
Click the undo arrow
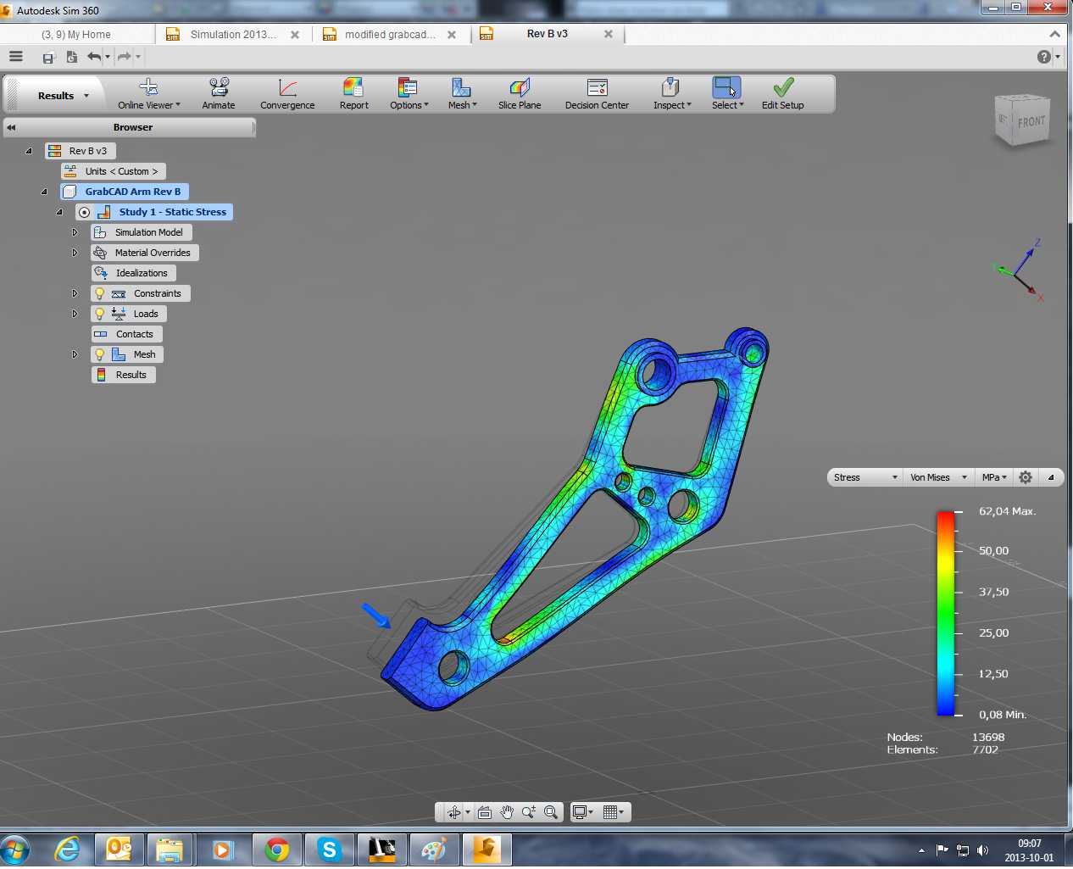[94, 57]
